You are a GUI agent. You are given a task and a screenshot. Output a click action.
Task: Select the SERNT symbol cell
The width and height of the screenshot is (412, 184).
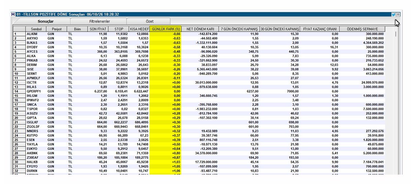coord(36,74)
